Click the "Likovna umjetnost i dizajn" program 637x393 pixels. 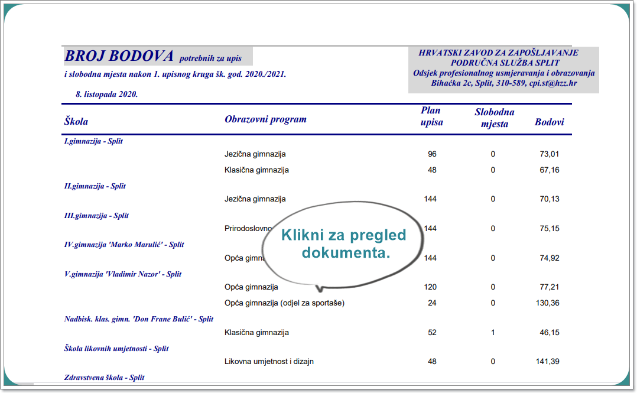[x=269, y=361]
